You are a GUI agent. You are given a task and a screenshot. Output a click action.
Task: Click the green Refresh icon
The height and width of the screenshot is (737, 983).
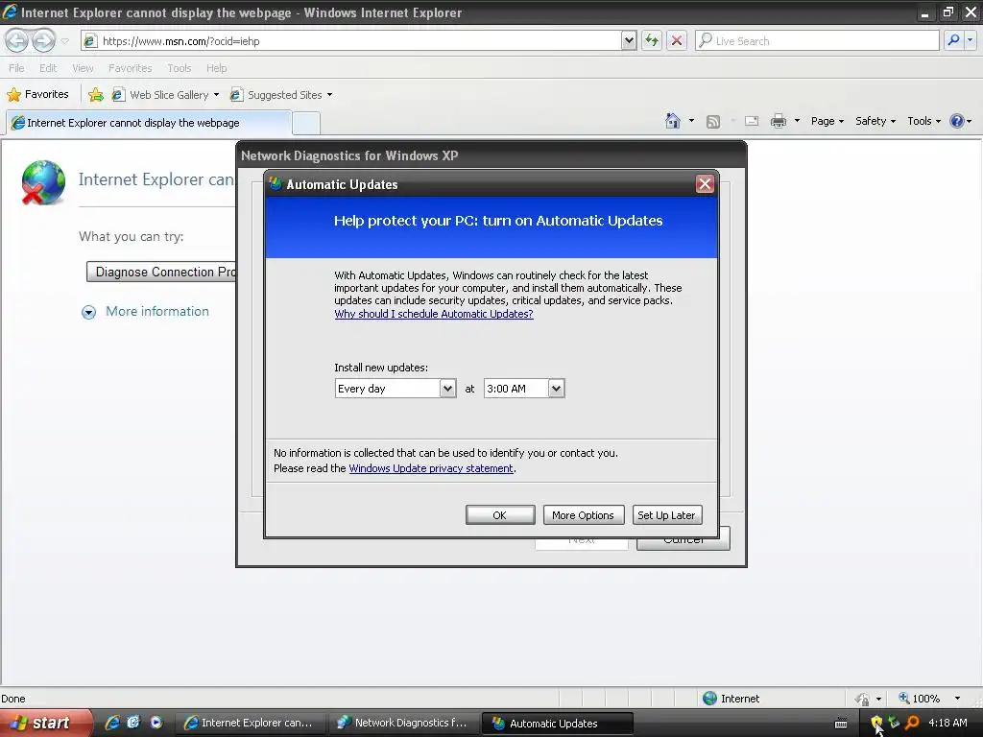pyautogui.click(x=652, y=40)
